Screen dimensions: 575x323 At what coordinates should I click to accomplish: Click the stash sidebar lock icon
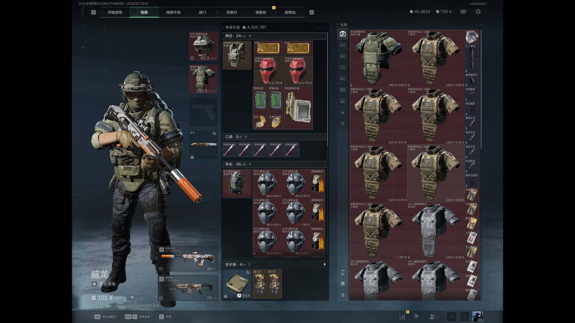point(343,112)
